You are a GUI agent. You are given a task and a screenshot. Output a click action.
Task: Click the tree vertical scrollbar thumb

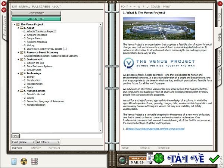pyautogui.click(x=100, y=74)
